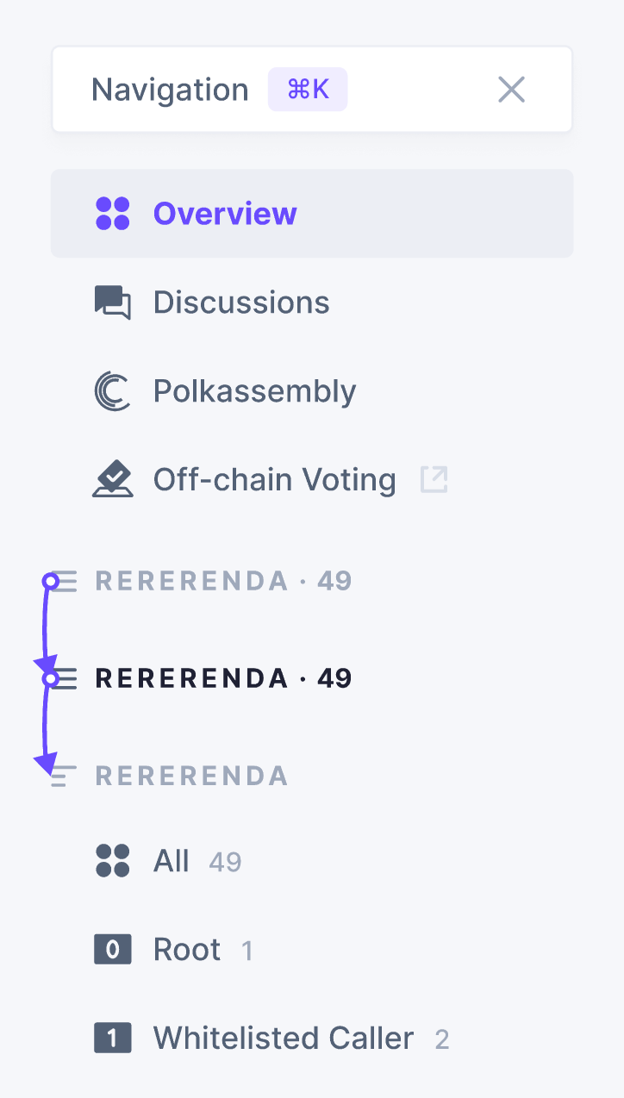The height and width of the screenshot is (1098, 624).
Task: Click the Root track badge showing 0
Action: click(x=113, y=949)
